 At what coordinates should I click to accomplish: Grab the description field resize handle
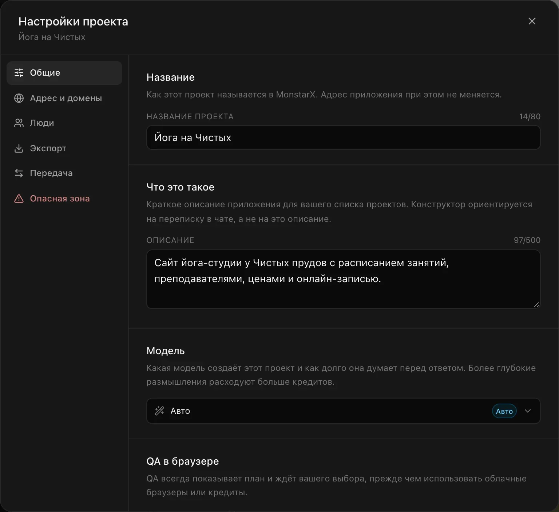[x=536, y=305]
